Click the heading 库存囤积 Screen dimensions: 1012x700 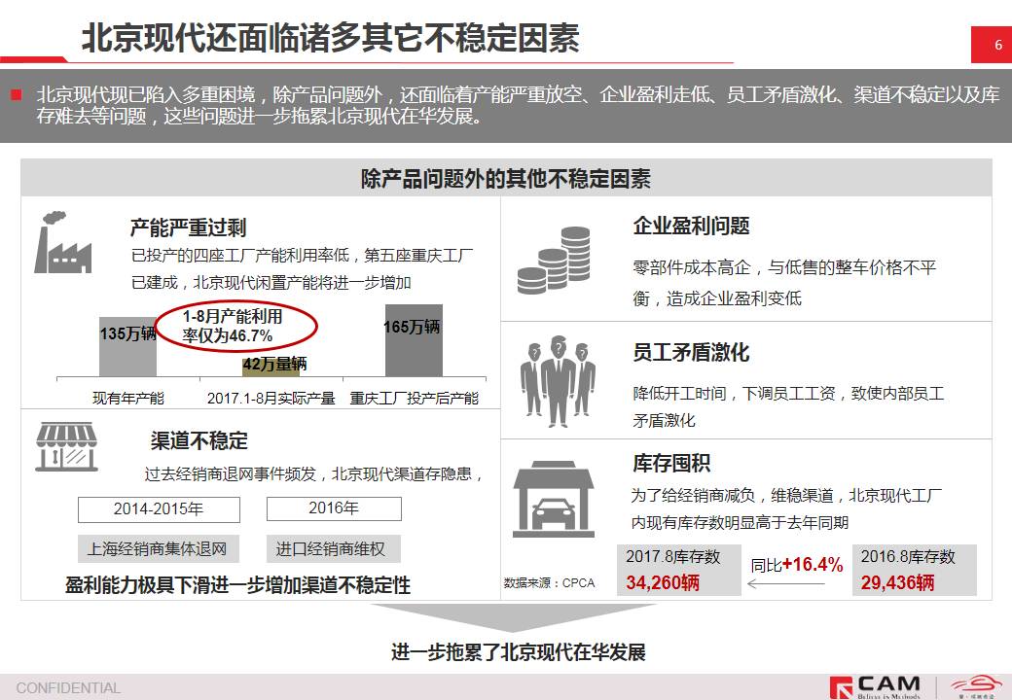point(671,464)
